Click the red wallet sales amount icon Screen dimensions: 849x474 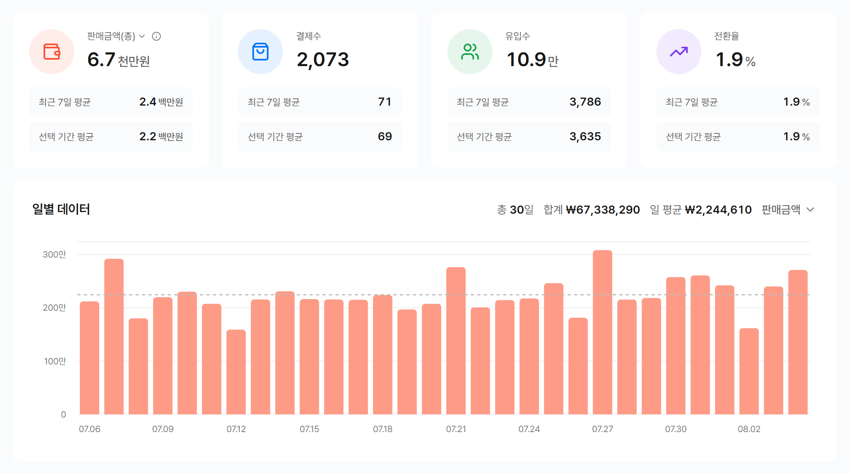tap(52, 52)
